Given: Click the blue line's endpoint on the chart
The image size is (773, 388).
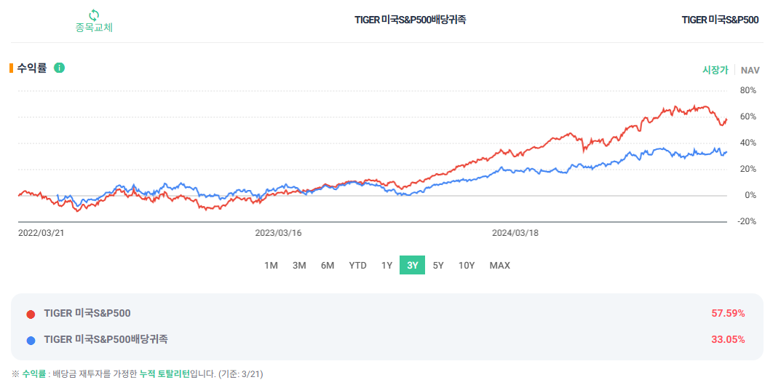Looking at the screenshot, I should (726, 152).
